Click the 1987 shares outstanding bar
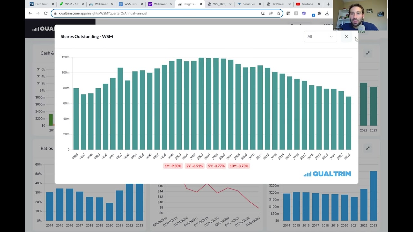 pos(83,122)
